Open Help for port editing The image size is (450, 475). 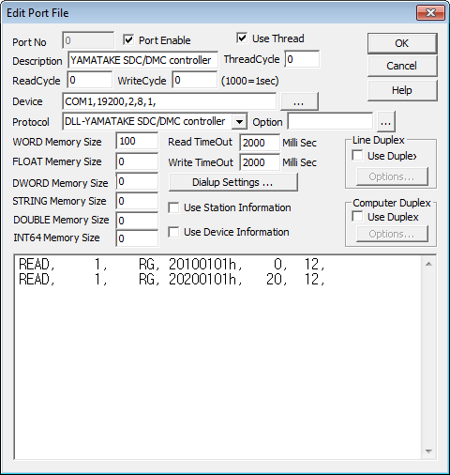point(402,90)
